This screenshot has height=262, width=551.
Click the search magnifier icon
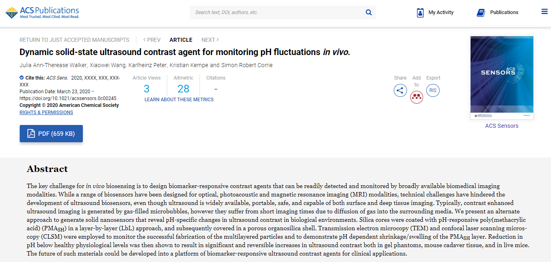point(368,12)
